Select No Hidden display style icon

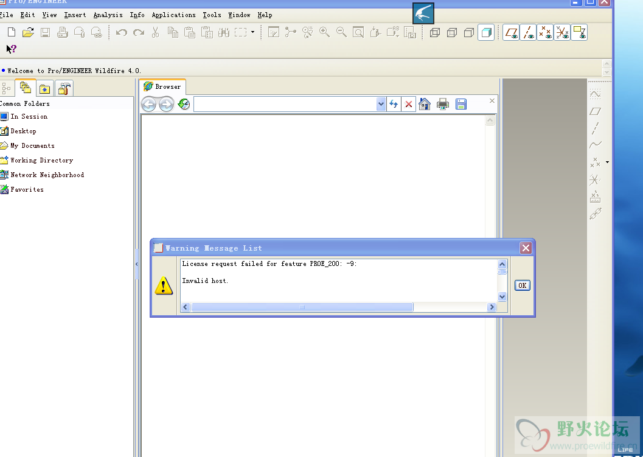pyautogui.click(x=469, y=32)
